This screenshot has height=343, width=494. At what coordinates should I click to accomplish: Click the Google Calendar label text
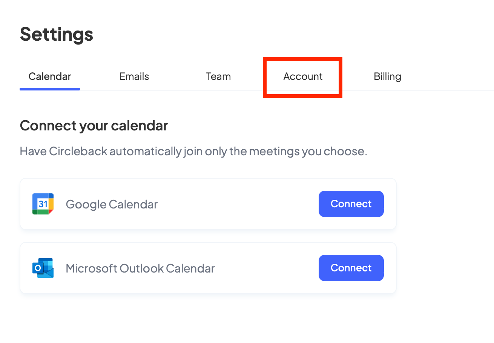(112, 204)
